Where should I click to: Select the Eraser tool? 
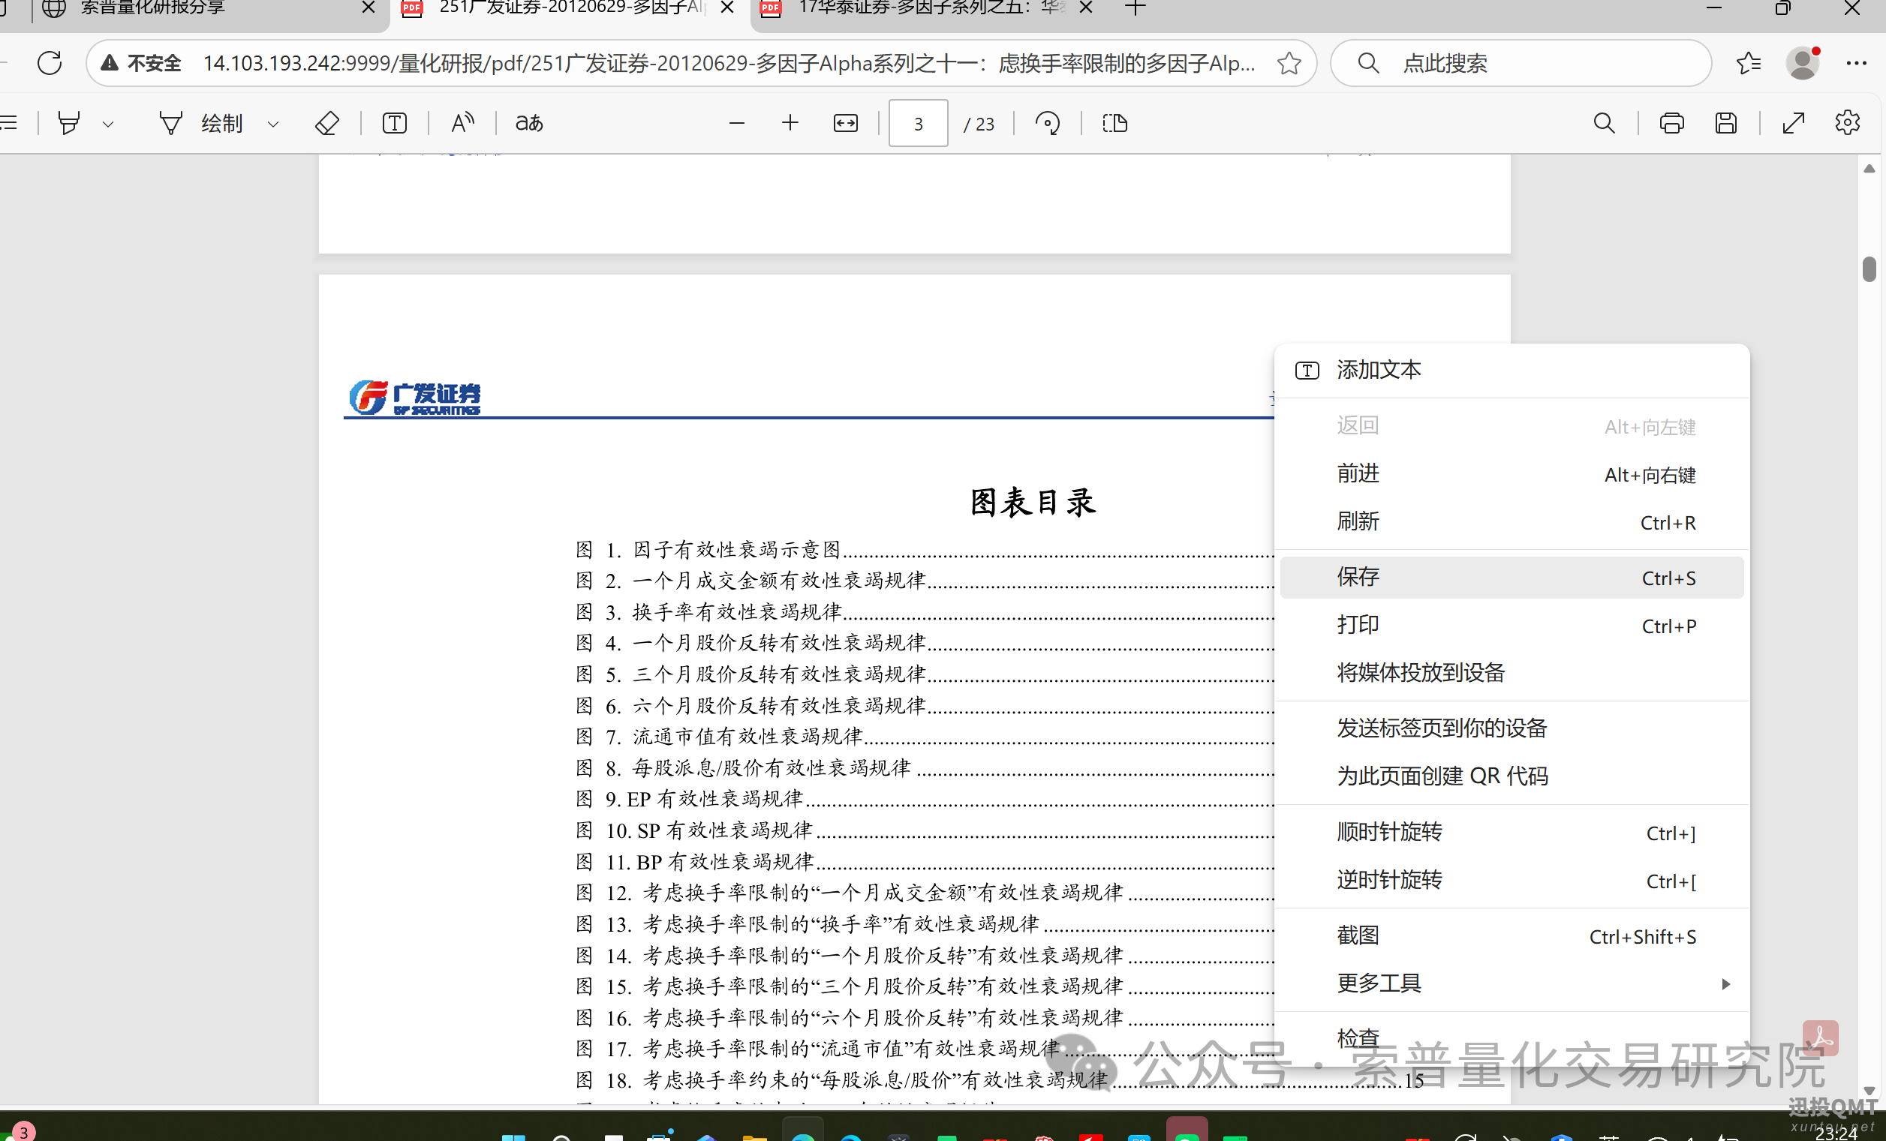tap(326, 122)
